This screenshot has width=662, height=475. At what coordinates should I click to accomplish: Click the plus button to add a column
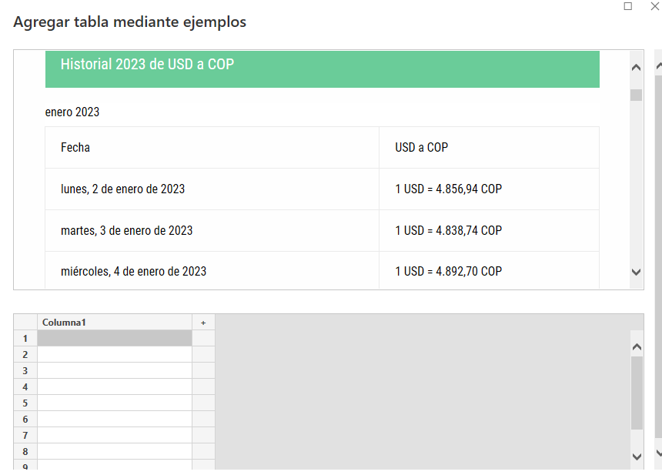coord(203,323)
